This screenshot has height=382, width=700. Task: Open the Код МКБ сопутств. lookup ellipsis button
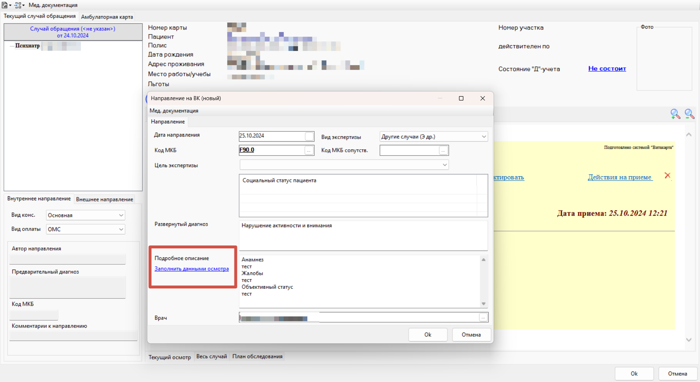[x=443, y=150]
